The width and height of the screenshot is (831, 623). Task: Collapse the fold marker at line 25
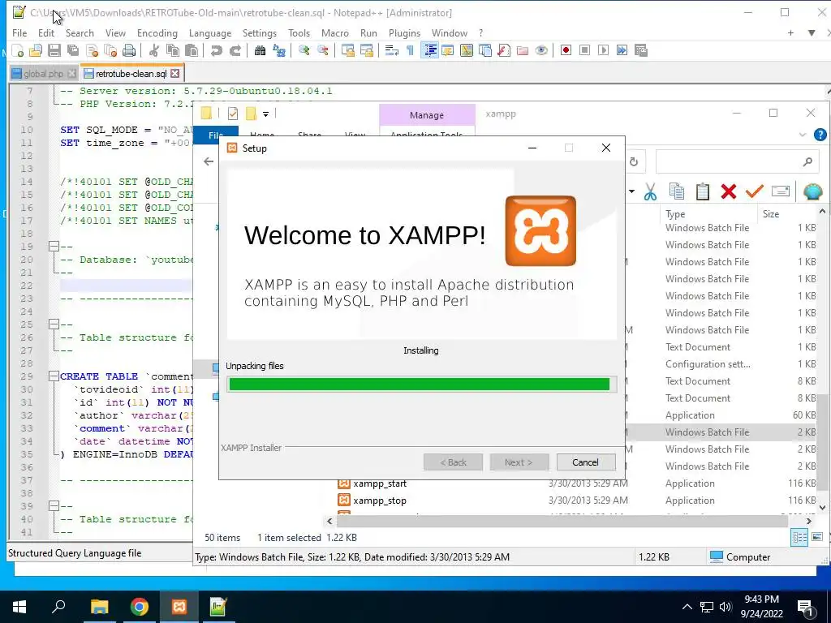tap(54, 324)
